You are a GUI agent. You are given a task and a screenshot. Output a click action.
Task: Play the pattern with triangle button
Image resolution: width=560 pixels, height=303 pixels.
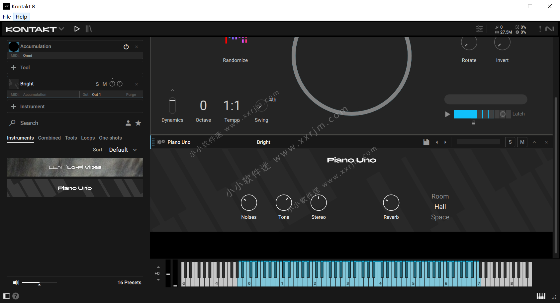pyautogui.click(x=447, y=114)
